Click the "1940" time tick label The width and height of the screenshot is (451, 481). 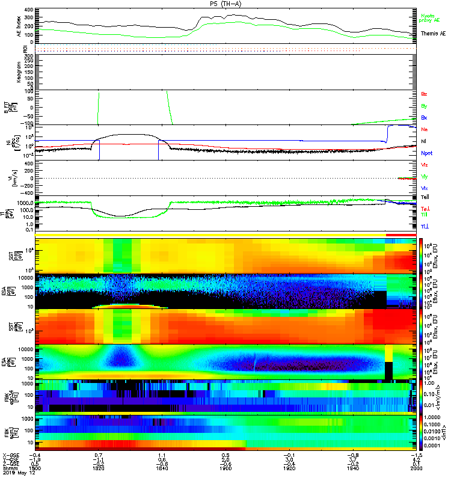point(353,468)
